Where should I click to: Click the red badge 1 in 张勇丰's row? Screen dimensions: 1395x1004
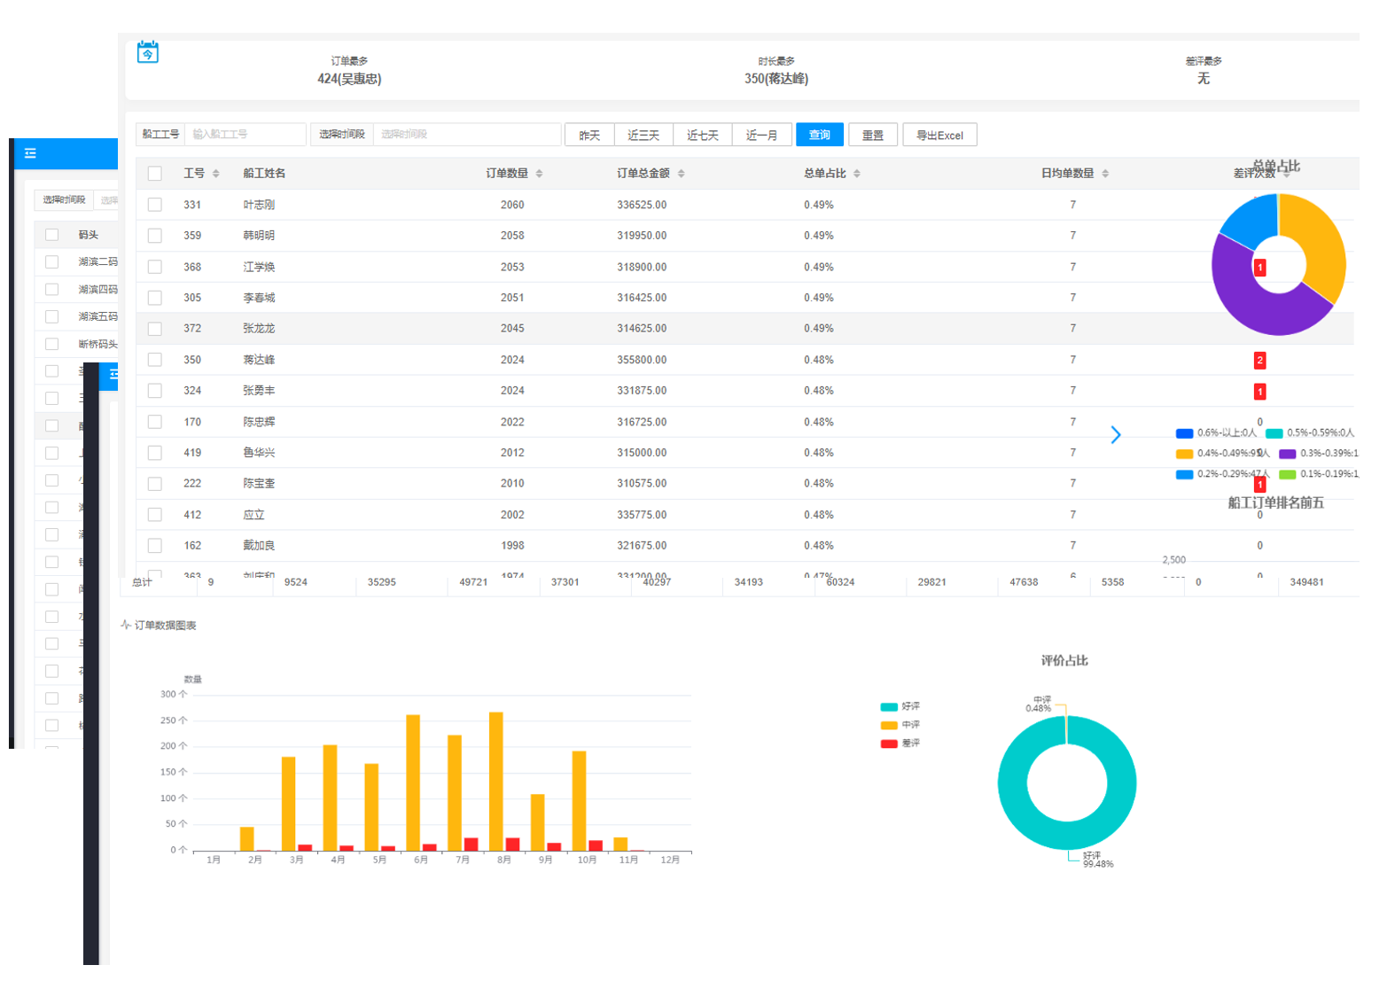click(1259, 391)
